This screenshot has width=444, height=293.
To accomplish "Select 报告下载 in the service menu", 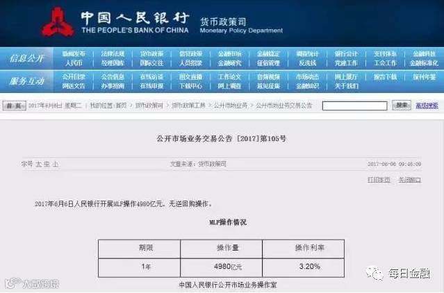I will [385, 76].
